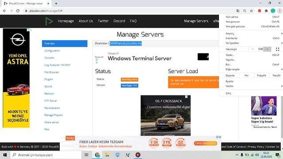
Task: Go back with the browser back arrow
Action: 4,11
